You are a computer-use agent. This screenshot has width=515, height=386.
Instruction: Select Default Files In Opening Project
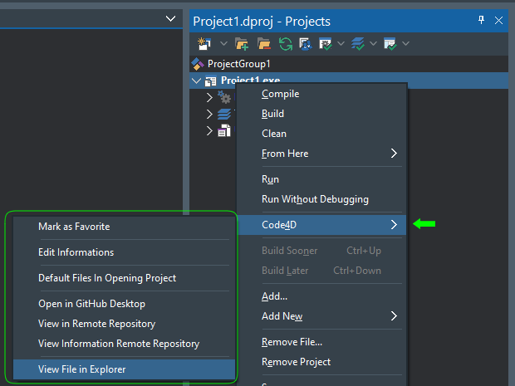pyautogui.click(x=124, y=278)
